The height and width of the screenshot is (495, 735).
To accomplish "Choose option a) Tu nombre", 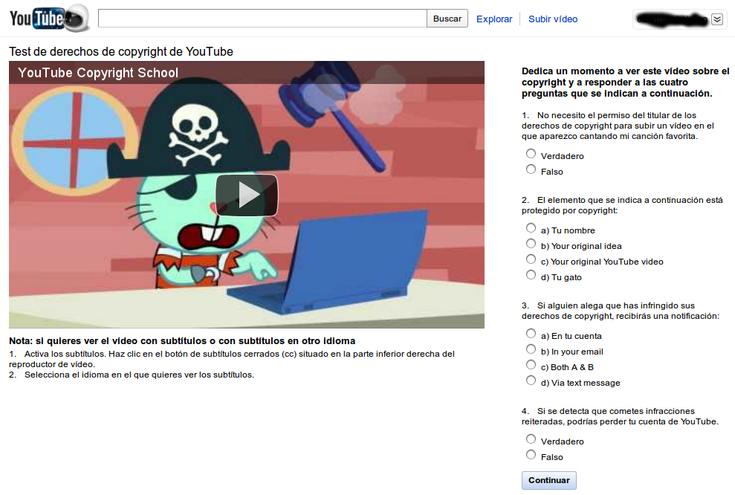I will pos(531,228).
